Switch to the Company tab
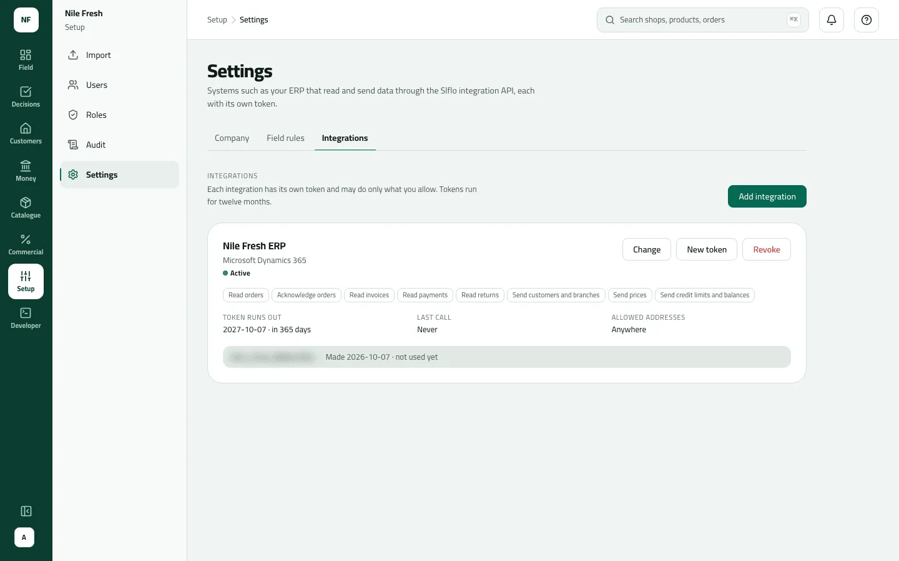899x561 pixels. (232, 138)
